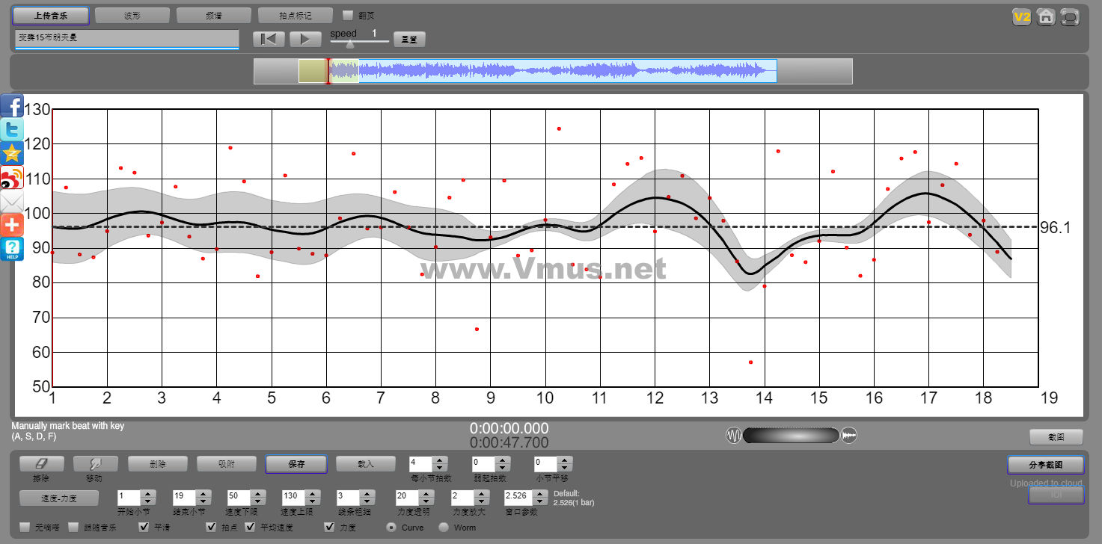Click the 重置 speed reset button
The width and height of the screenshot is (1102, 544).
tap(409, 40)
